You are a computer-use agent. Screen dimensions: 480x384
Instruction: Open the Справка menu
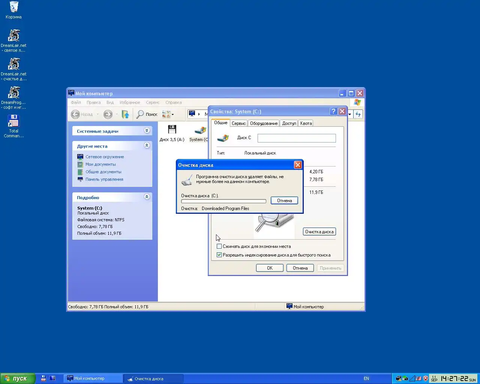174,102
